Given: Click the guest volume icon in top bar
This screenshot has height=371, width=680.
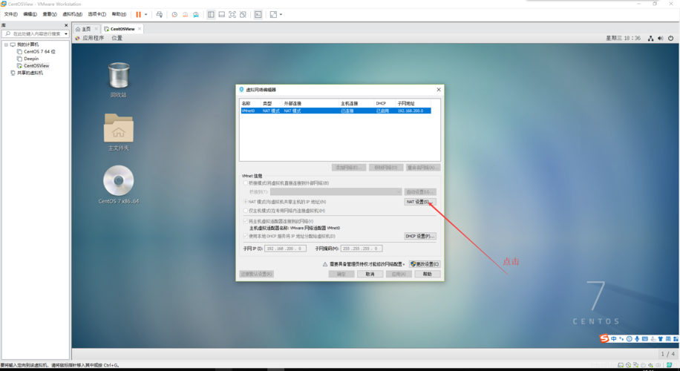Looking at the screenshot, I should [661, 38].
